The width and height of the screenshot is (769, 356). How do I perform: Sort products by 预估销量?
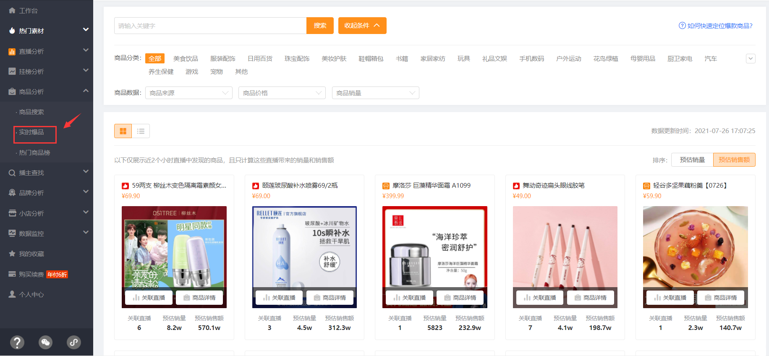coord(692,160)
